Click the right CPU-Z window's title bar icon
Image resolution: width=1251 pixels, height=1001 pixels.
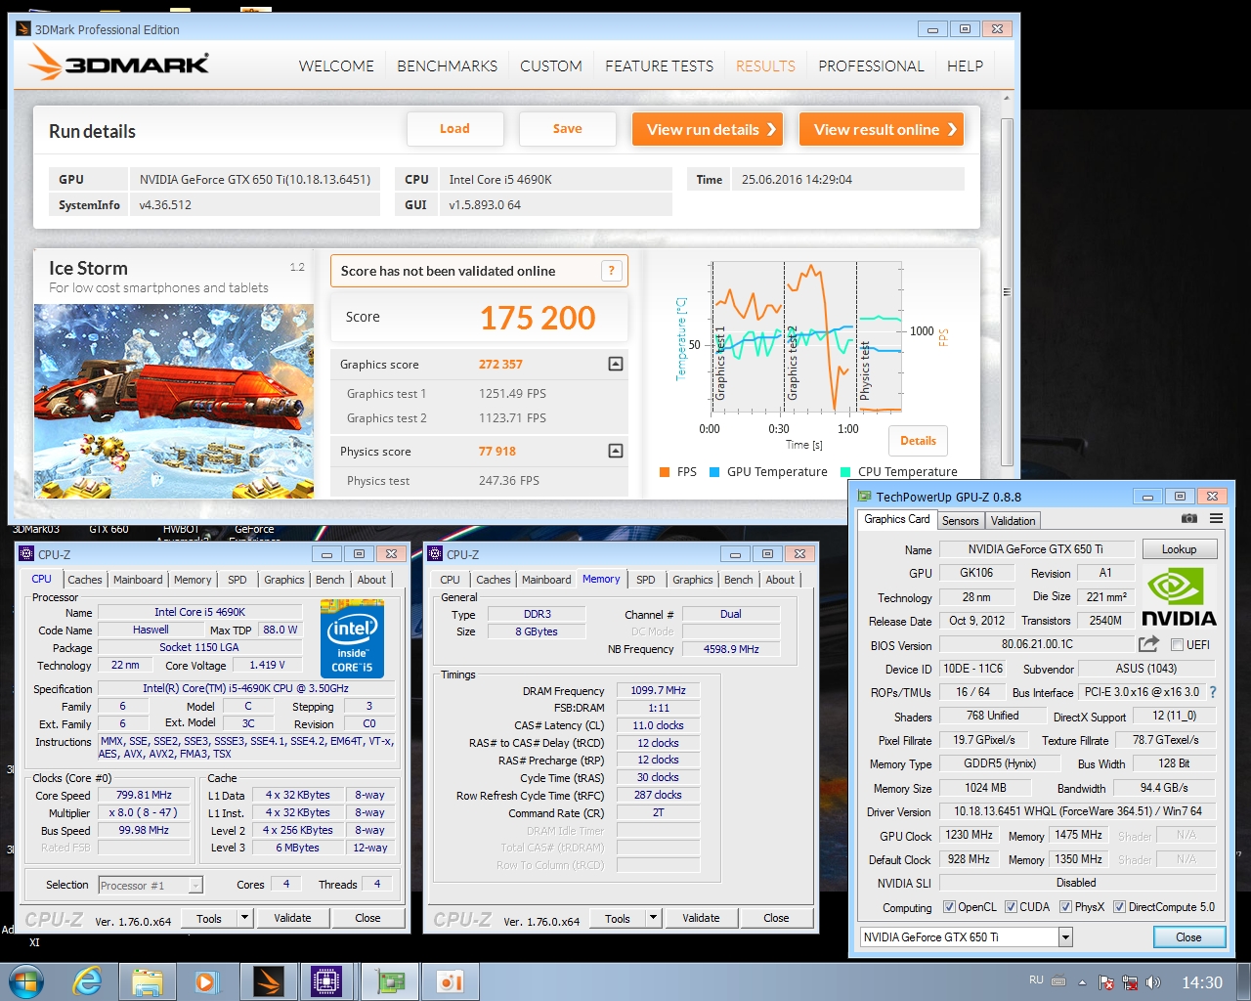pos(435,554)
